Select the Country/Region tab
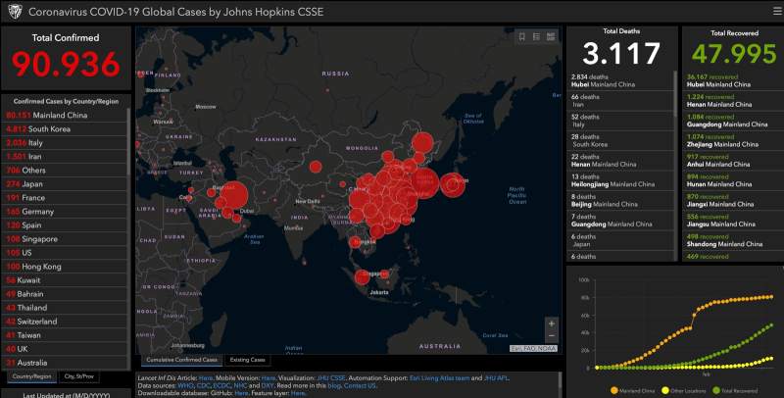 tap(32, 376)
